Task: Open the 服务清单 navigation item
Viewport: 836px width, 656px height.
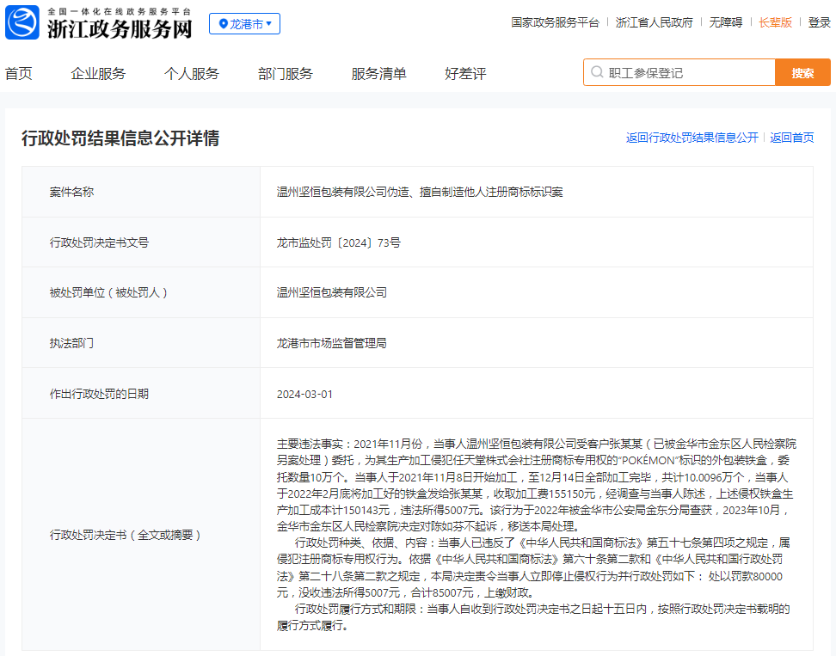Action: [x=378, y=74]
